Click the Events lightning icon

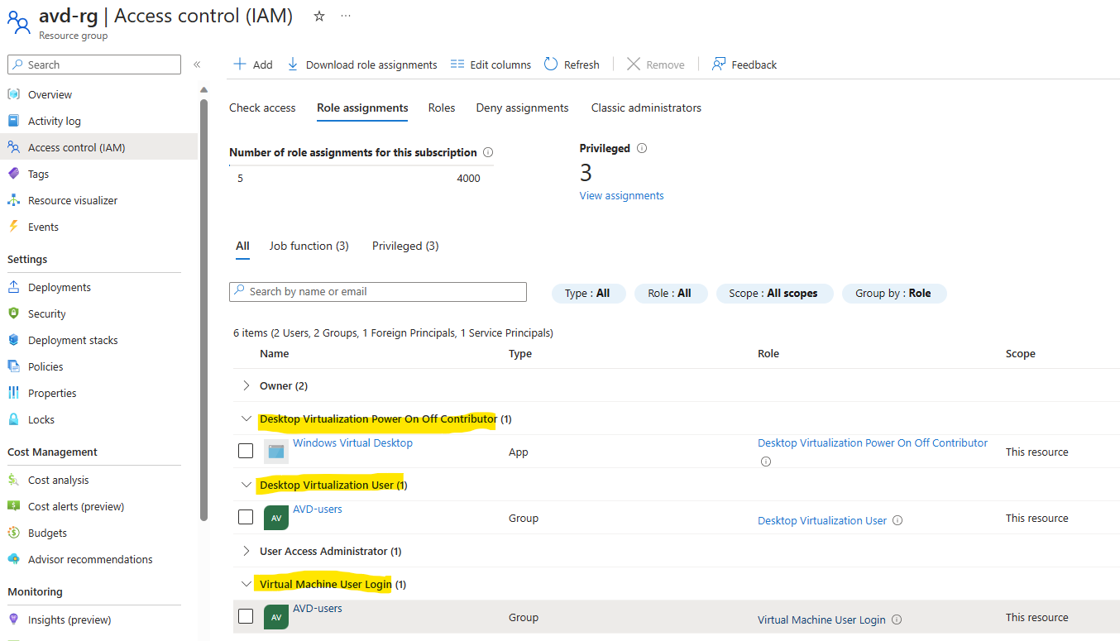[x=13, y=227]
